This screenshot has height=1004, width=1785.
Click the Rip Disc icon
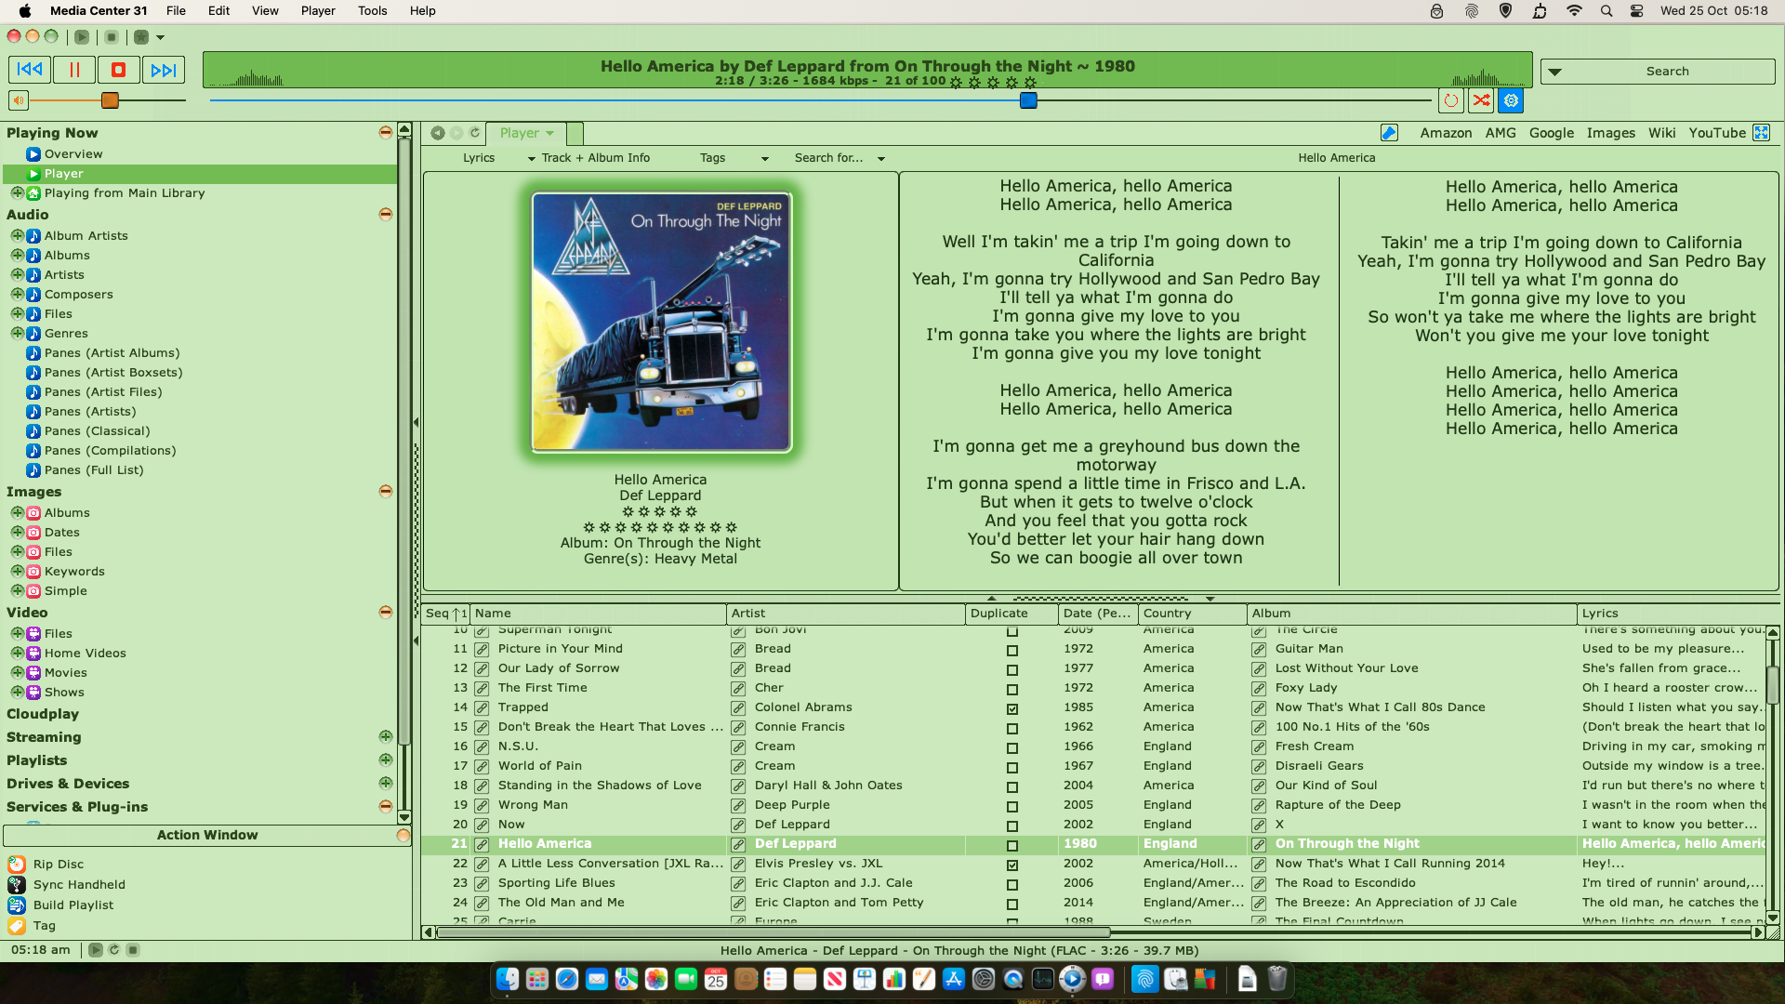17,865
